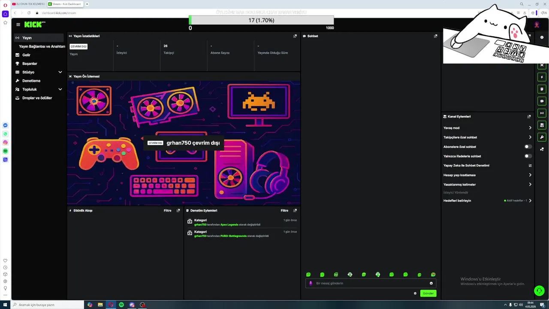Click PUBG: Battlegrounds link in moderation log
This screenshot has height=309, width=549.
[233, 236]
